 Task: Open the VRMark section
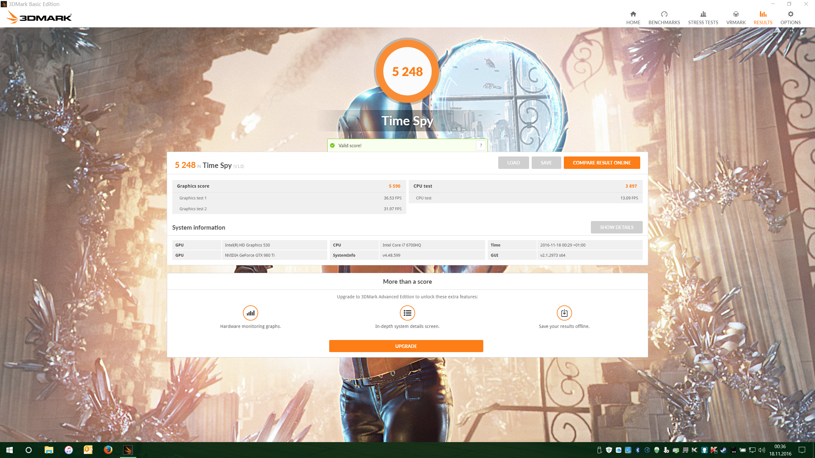(736, 18)
